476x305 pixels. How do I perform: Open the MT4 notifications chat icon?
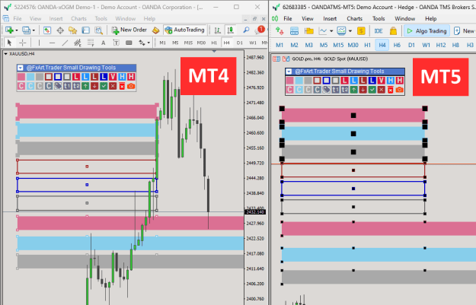click(x=260, y=30)
